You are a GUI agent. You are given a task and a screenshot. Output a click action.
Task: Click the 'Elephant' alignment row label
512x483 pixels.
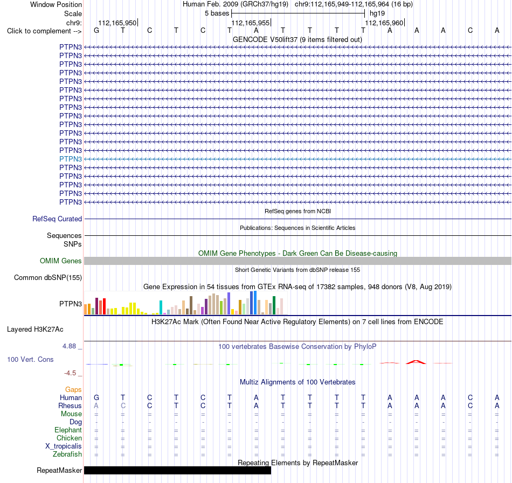click(68, 430)
